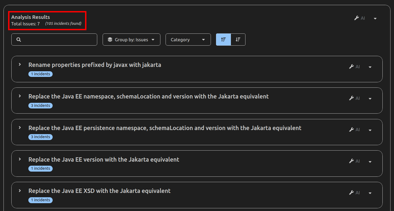Click the layers icon in Group by button

pyautogui.click(x=110, y=40)
